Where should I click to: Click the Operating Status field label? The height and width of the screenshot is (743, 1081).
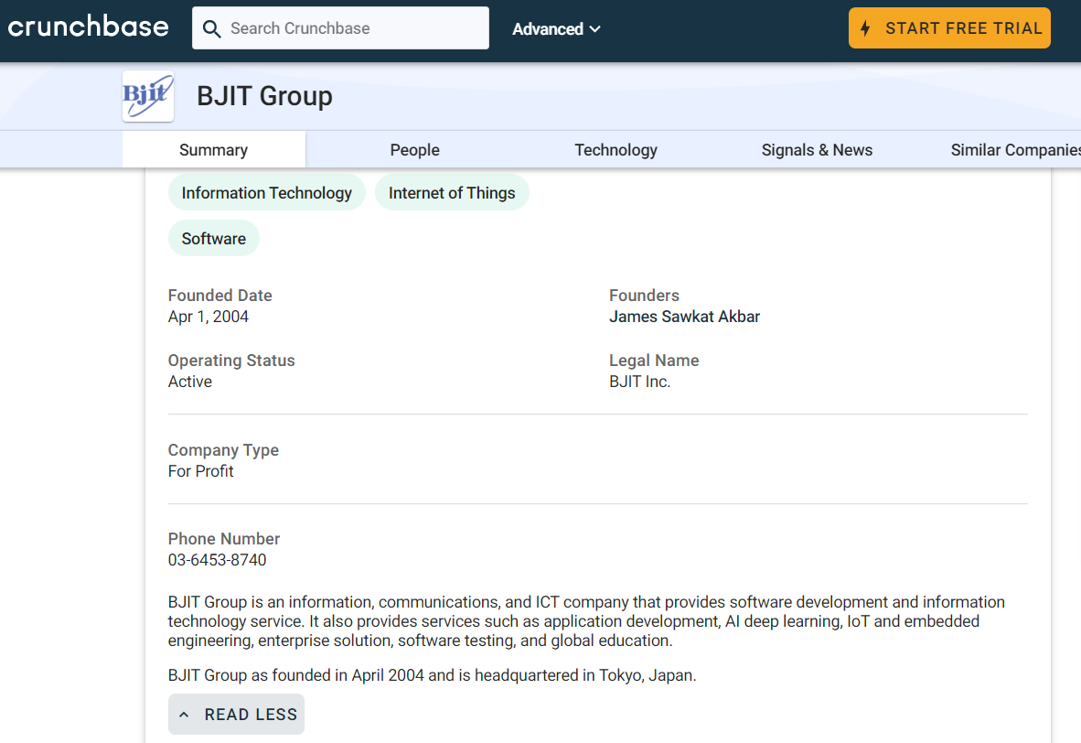(x=231, y=361)
